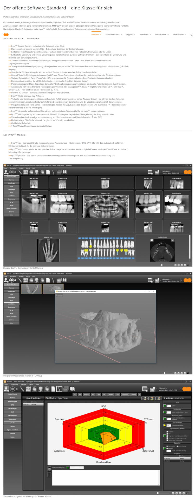Open Bearbeiten menu in Control Center screenshot
The width and height of the screenshot is (195, 499).
click(x=13, y=168)
